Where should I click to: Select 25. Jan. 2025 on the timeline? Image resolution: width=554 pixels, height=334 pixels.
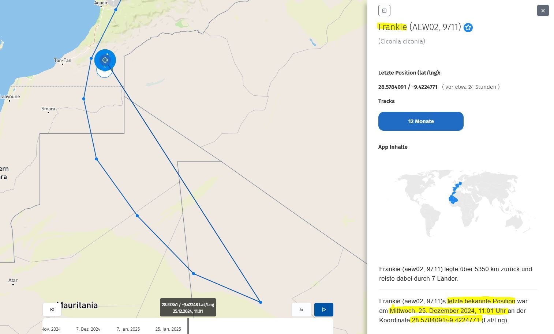tap(168, 329)
